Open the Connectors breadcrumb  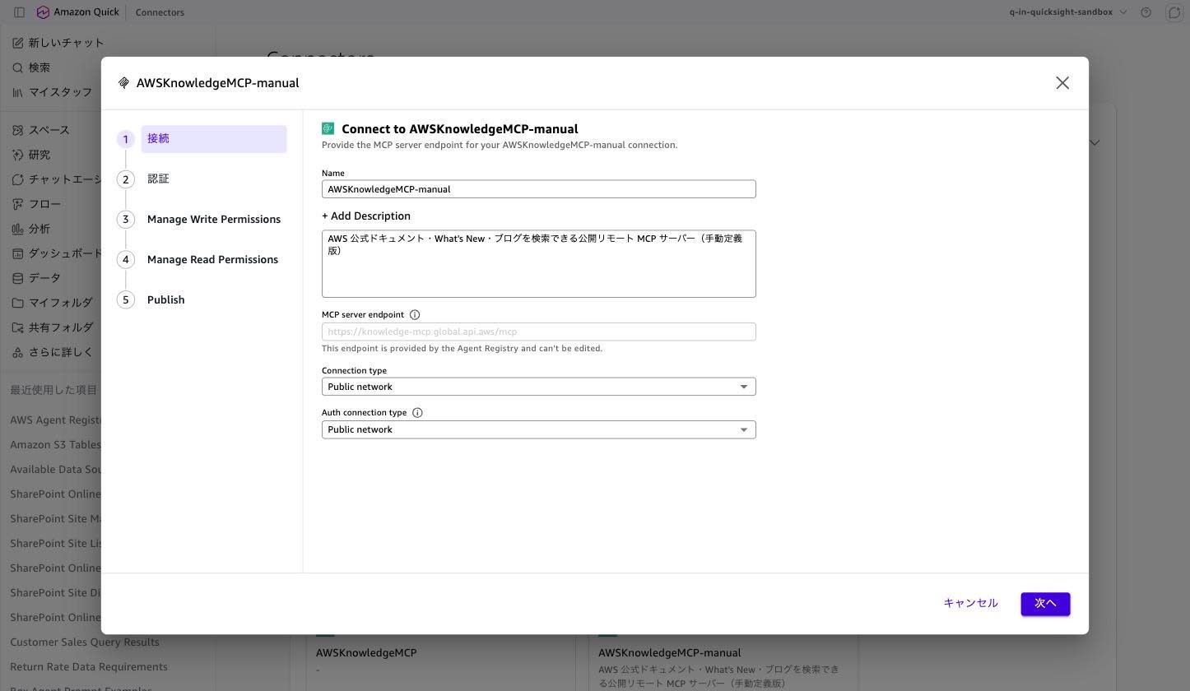coord(160,12)
